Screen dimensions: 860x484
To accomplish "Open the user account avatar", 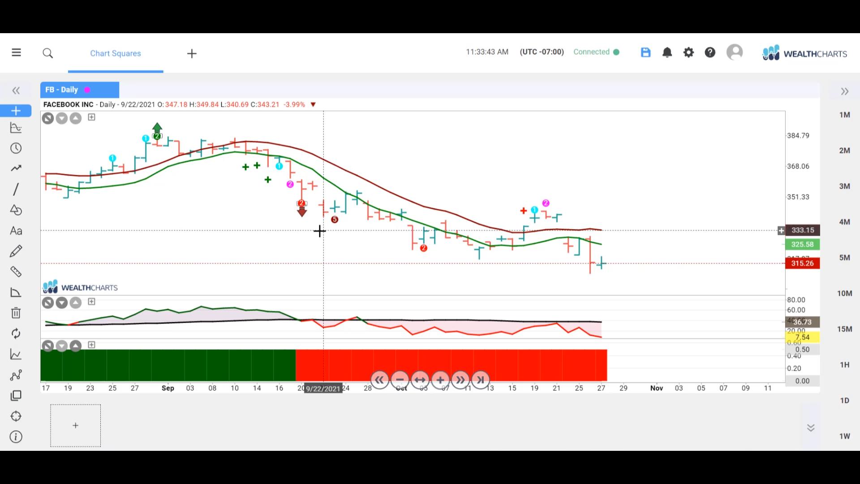I will [x=735, y=52].
